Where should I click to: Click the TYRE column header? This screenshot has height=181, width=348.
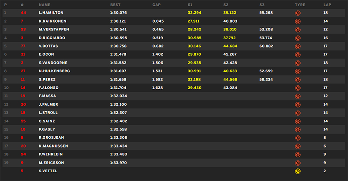tap(300, 5)
